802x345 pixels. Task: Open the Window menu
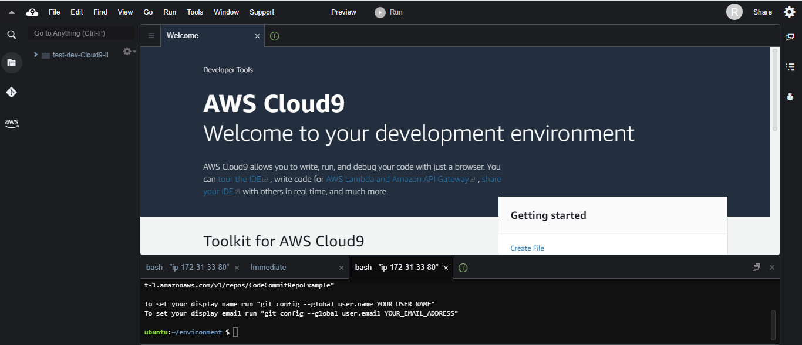(x=226, y=12)
